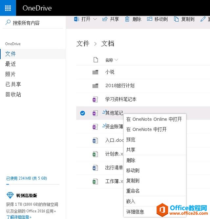Uncheck the selected 其他笔记 row checkbox

pos(83,113)
